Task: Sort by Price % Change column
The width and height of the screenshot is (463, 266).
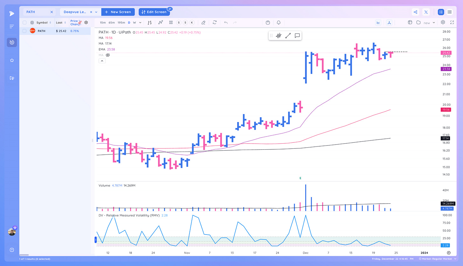Action: click(x=76, y=23)
